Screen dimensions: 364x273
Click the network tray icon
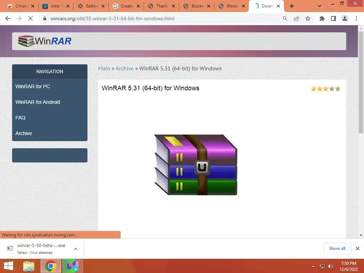pyautogui.click(x=322, y=266)
